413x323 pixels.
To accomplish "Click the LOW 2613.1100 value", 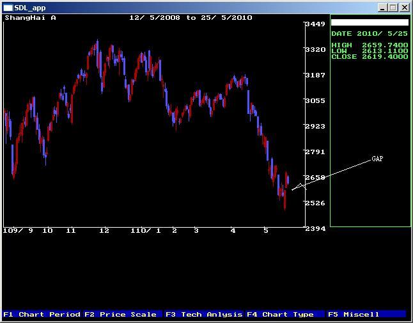I will (x=370, y=51).
